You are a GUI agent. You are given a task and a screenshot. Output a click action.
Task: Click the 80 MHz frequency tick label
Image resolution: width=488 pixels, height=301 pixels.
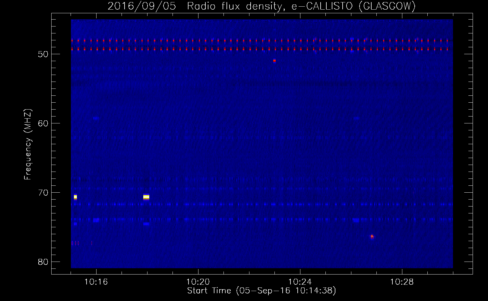43,262
